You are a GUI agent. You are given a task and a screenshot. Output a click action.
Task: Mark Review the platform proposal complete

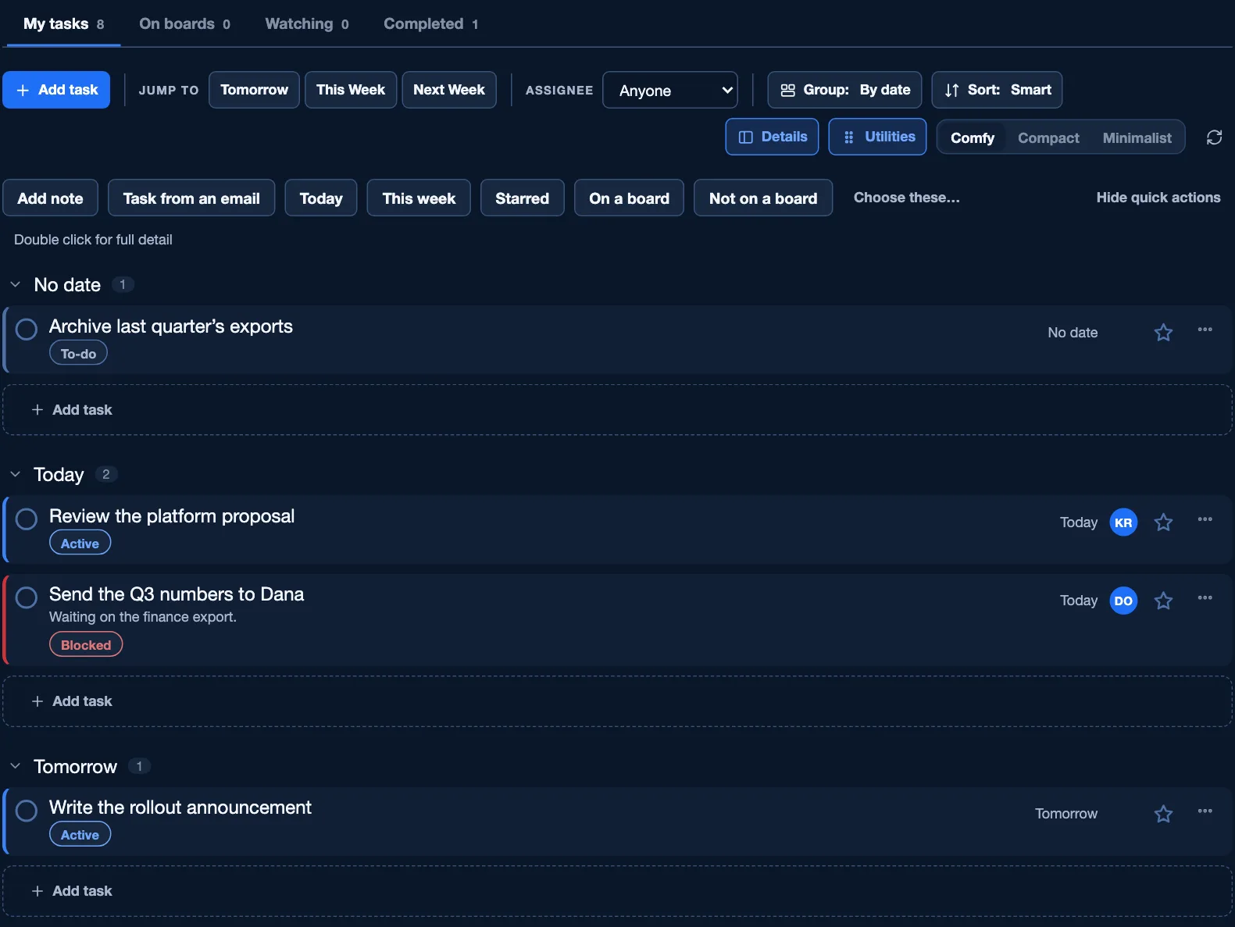point(27,519)
